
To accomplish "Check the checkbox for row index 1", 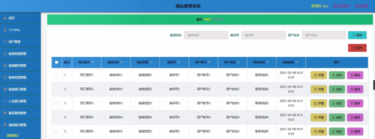I will (56, 75).
